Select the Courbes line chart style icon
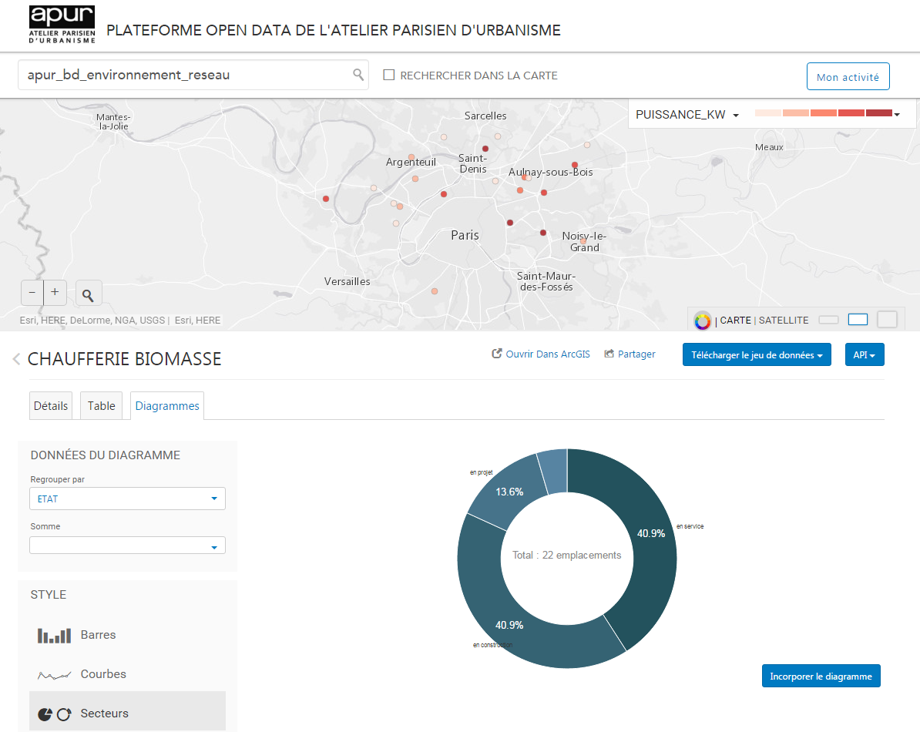The image size is (920, 732). pos(54,675)
